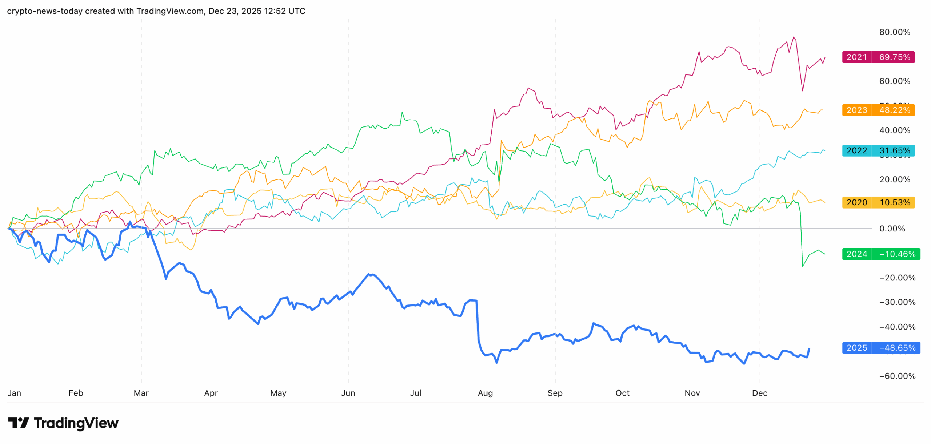Open the TradingView wordmark link
Image resolution: width=931 pixels, height=444 pixels.
tap(76, 423)
